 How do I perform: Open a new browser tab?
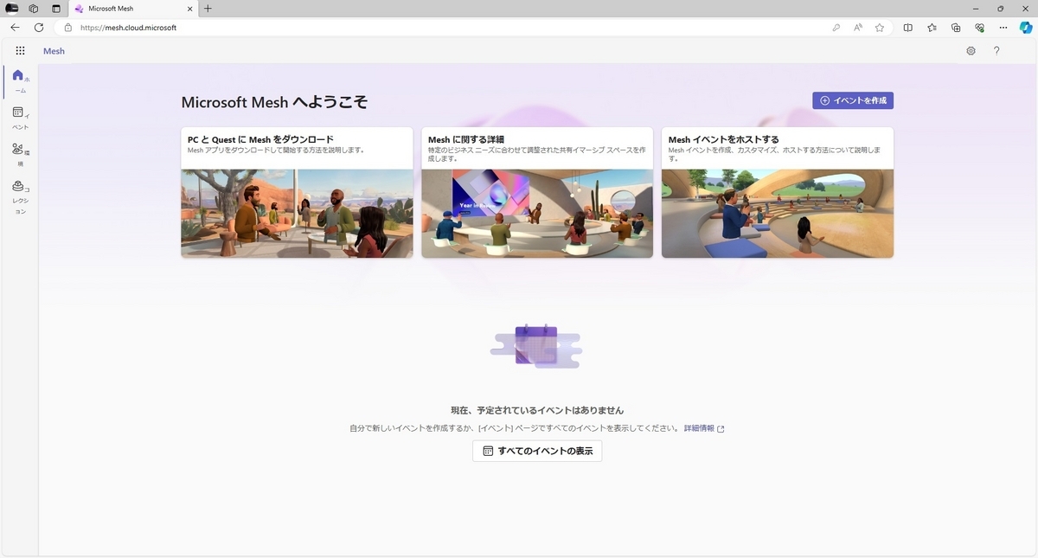coord(208,8)
